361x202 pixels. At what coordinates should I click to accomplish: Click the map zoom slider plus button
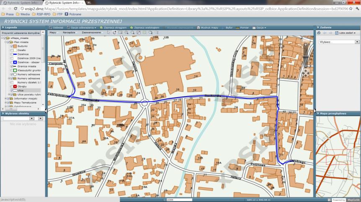tap(306, 45)
